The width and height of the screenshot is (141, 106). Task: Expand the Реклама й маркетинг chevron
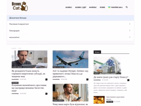[x=130, y=24]
